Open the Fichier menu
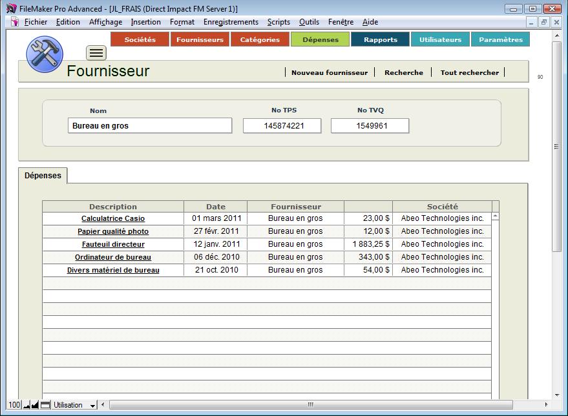Image resolution: width=568 pixels, height=416 pixels. (36, 22)
